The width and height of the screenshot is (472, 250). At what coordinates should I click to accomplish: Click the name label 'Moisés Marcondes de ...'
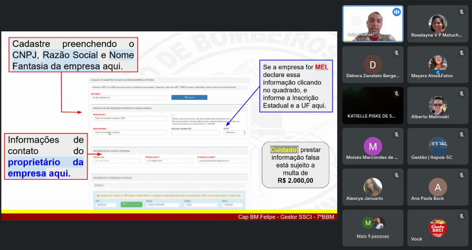click(372, 157)
